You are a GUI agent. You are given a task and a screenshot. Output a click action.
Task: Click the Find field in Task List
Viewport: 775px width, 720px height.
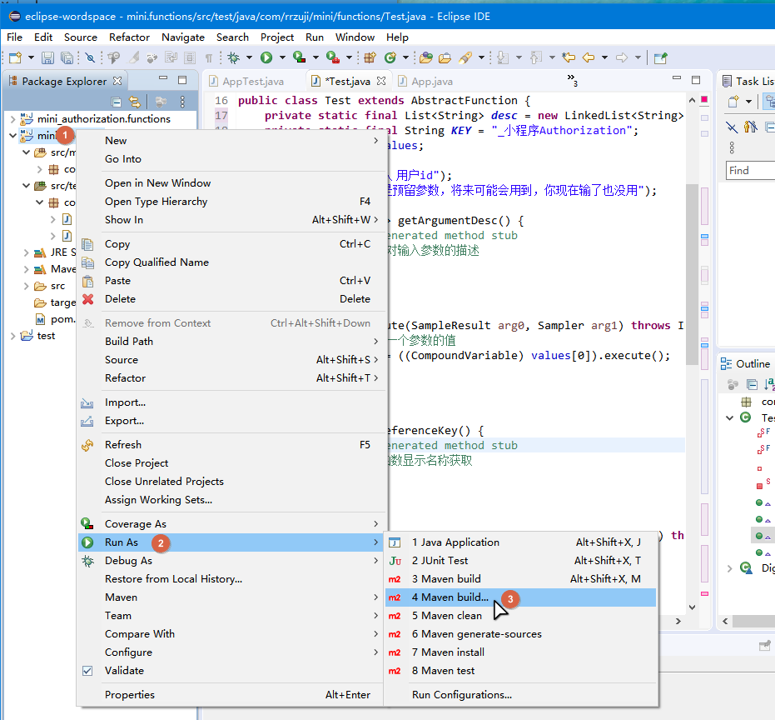coord(750,170)
